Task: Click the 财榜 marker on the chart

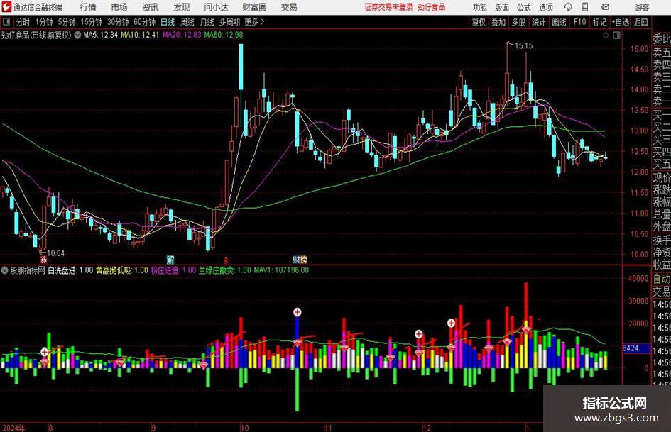Action: click(x=300, y=259)
